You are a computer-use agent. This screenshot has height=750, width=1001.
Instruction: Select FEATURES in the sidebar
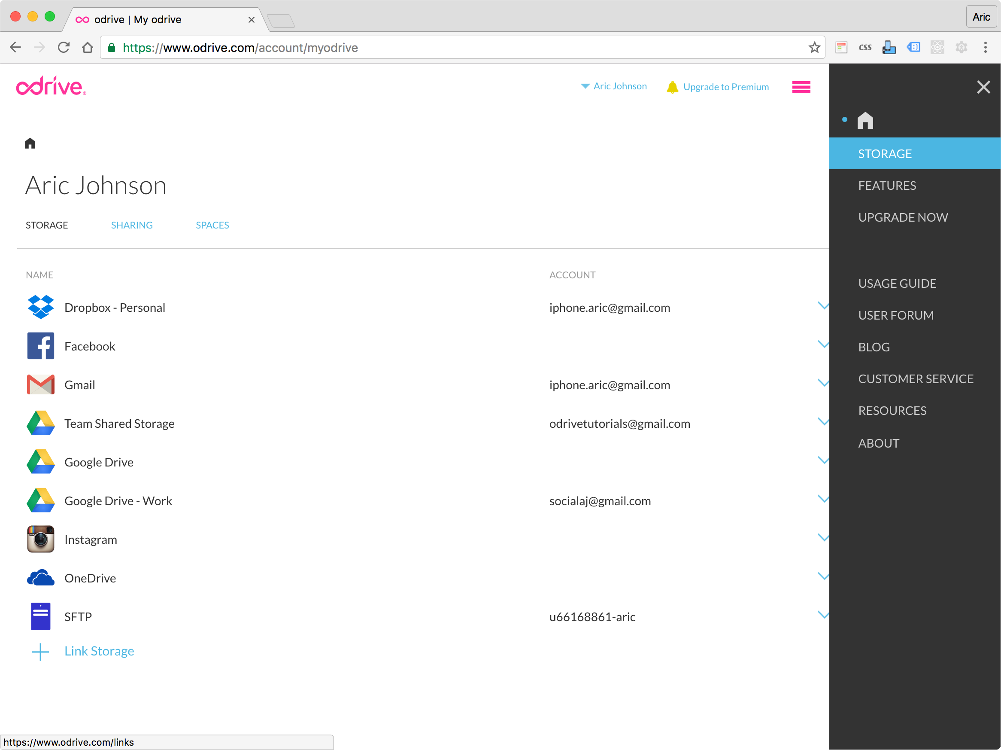coord(887,185)
